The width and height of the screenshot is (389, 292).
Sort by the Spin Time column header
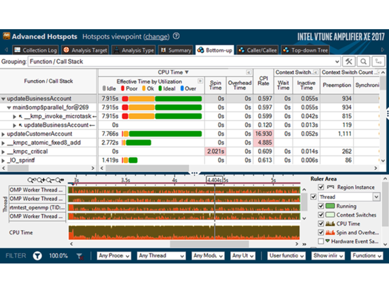point(215,85)
